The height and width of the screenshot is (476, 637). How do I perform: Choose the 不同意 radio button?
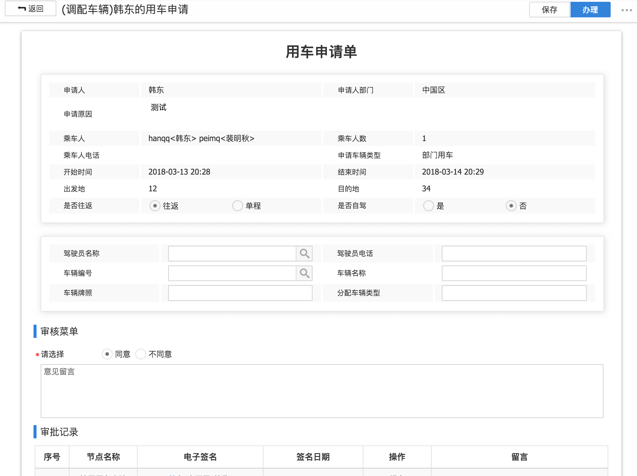click(140, 354)
